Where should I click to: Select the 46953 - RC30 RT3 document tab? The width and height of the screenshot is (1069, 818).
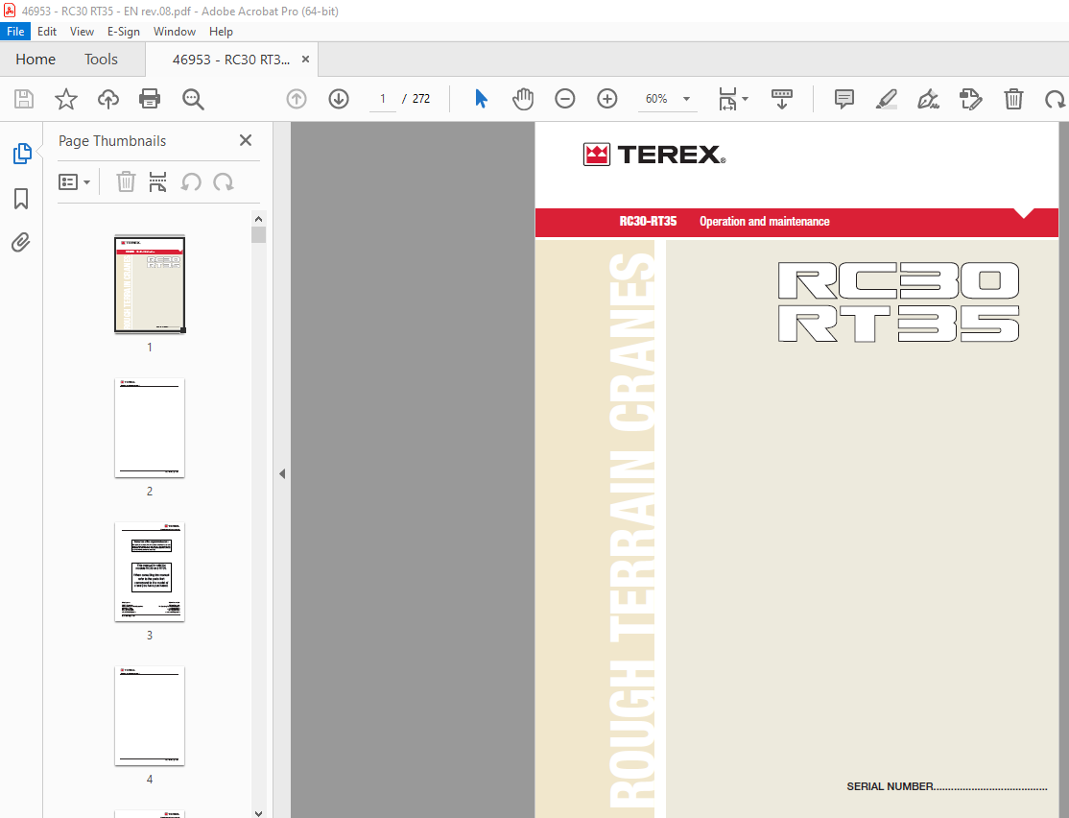tap(230, 60)
